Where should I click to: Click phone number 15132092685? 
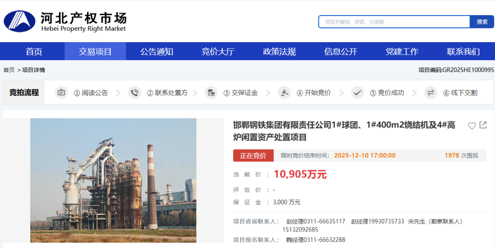(300, 230)
